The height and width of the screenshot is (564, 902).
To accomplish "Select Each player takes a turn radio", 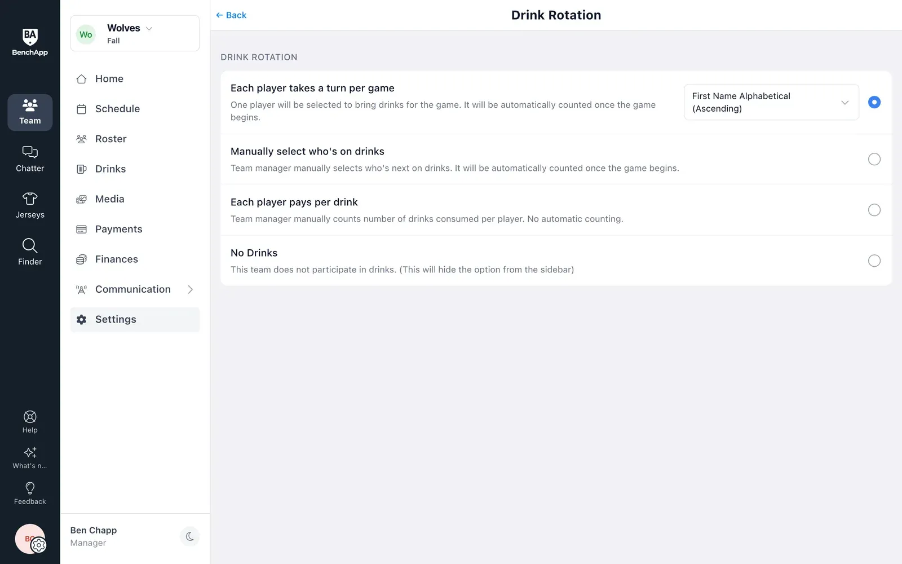I will 874,102.
